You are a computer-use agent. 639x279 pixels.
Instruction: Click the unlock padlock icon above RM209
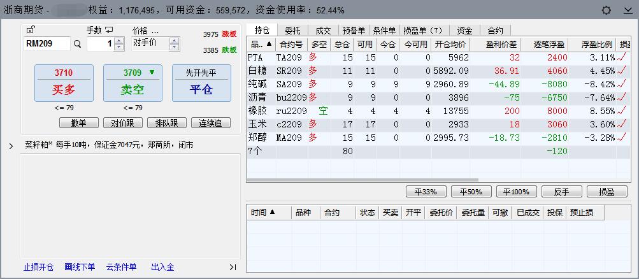[31, 29]
